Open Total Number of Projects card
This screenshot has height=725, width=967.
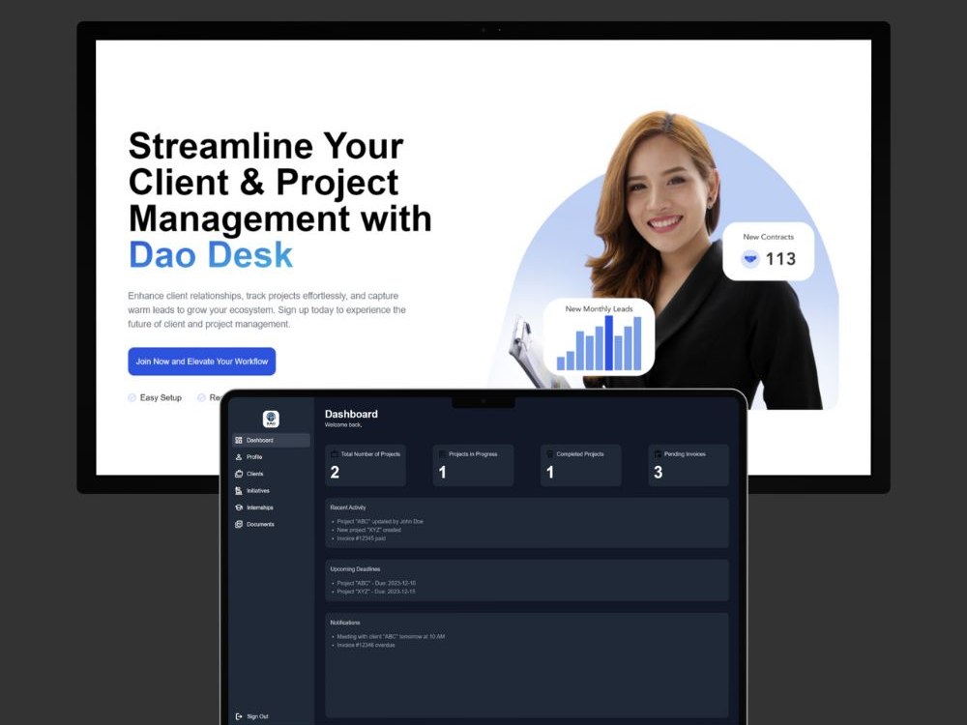pos(366,466)
